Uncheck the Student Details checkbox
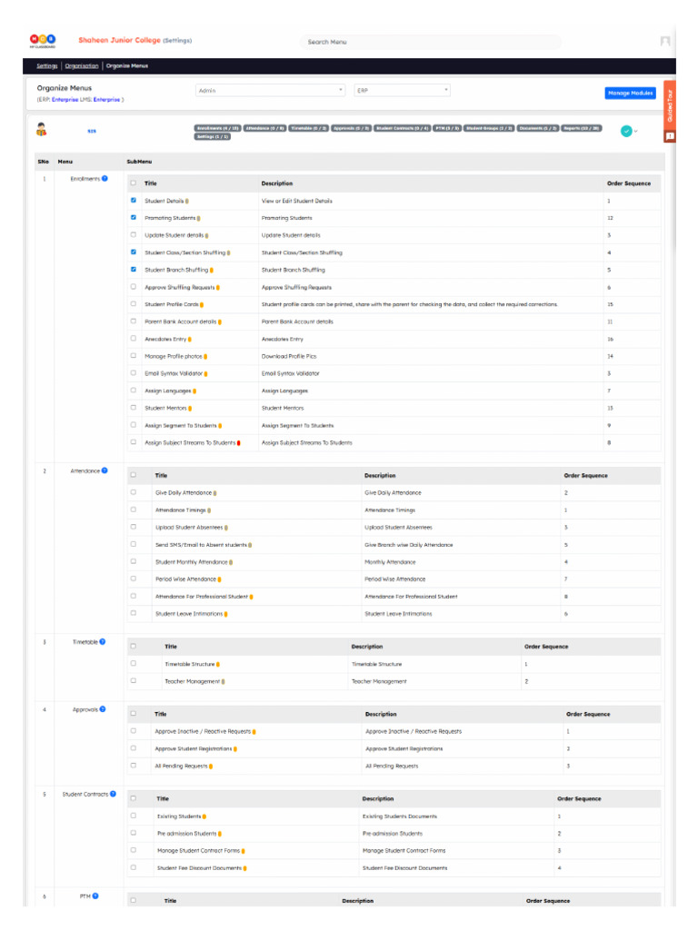 (x=134, y=201)
